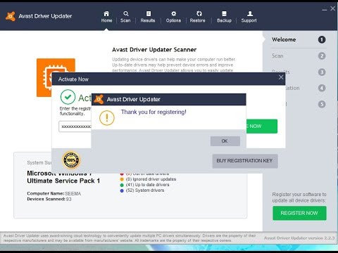338x253 pixels.
Task: Click "Thank you for registering!" message
Action: tap(154, 112)
